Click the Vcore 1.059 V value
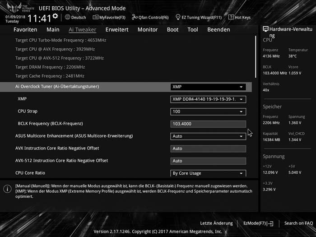The height and width of the screenshot is (237, 316). 295,73
